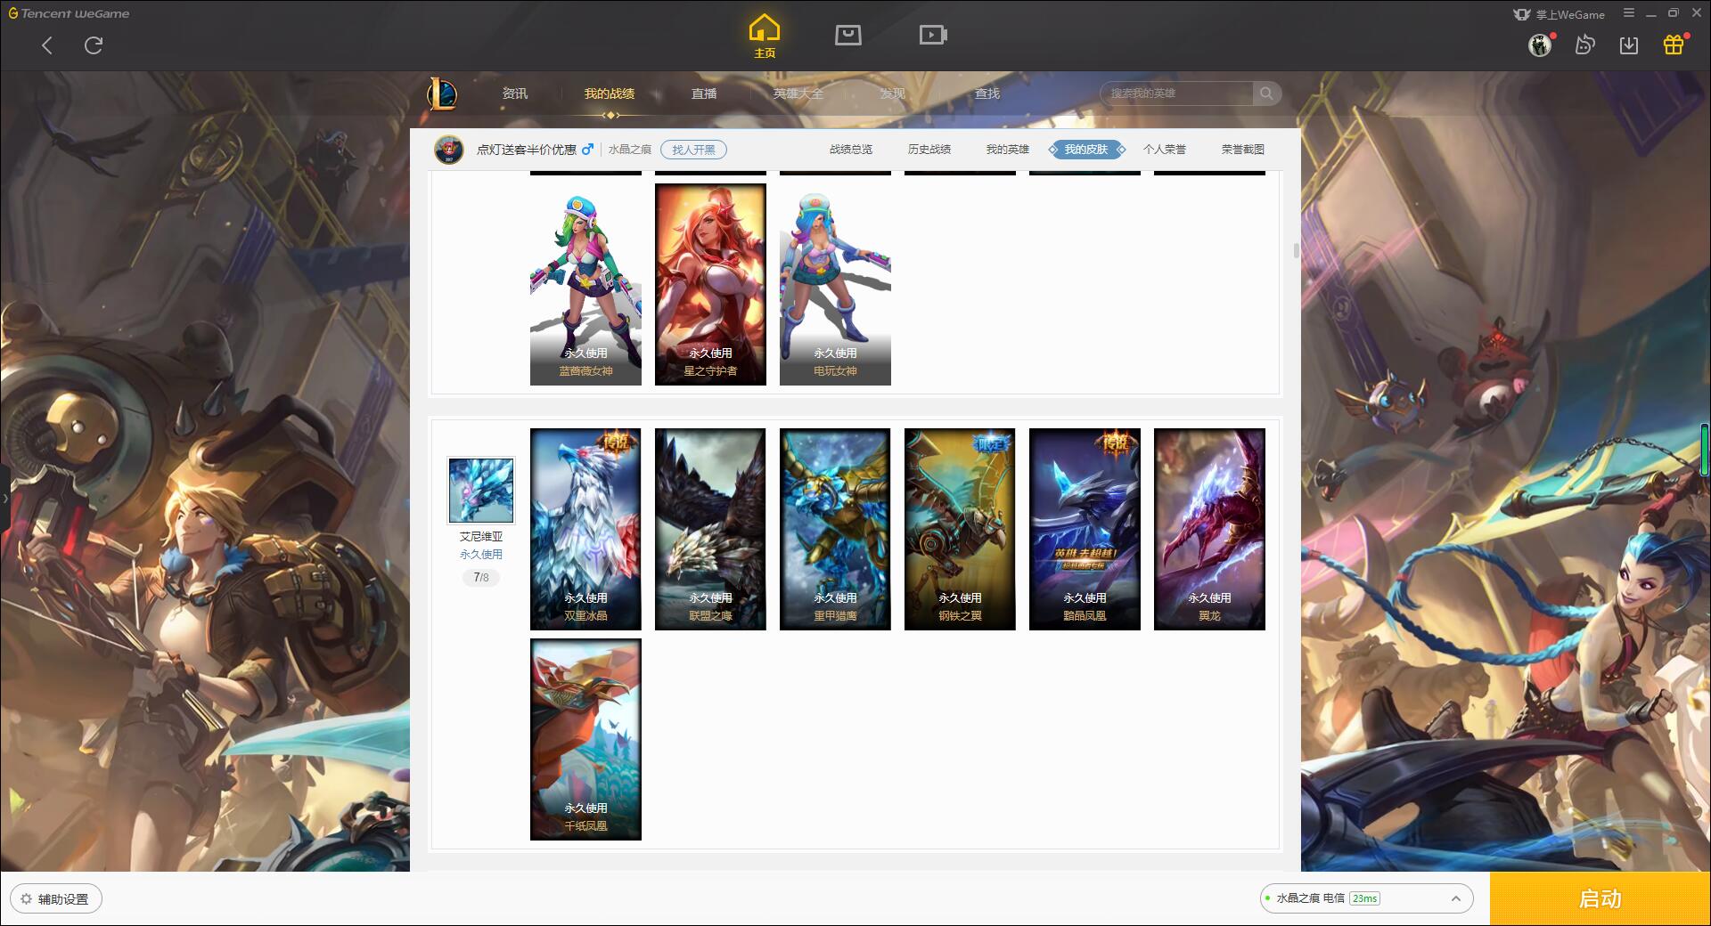Click the 点灯送客半价优惠 summoner name
Image resolution: width=1711 pixels, height=926 pixels.
coord(526,150)
